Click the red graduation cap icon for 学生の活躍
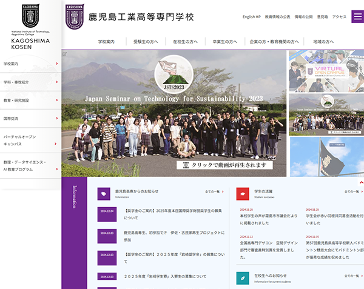This screenshot has height=289, width=364. 243,194
